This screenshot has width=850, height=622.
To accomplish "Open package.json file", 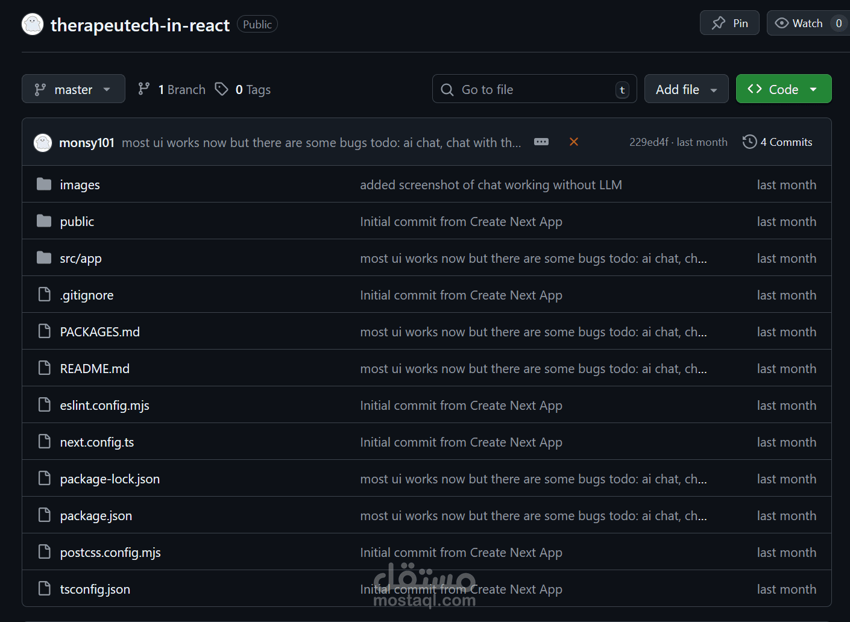I will click(96, 516).
